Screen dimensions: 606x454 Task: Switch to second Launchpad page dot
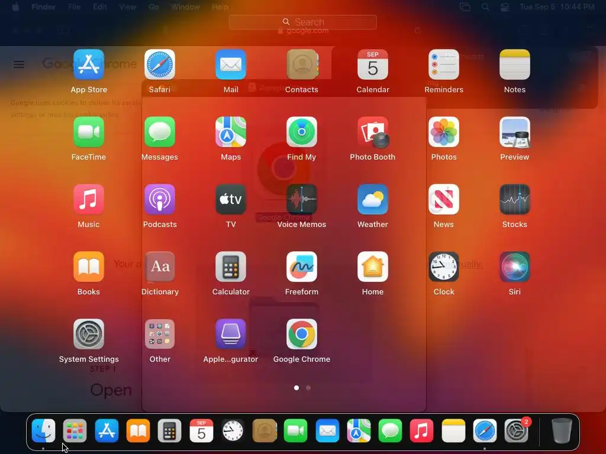308,388
